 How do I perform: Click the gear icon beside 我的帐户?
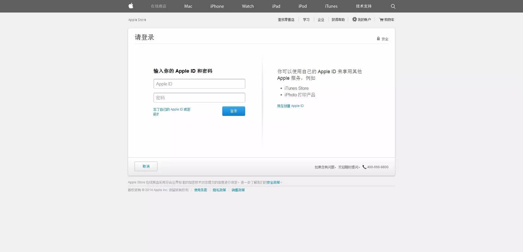point(354,19)
